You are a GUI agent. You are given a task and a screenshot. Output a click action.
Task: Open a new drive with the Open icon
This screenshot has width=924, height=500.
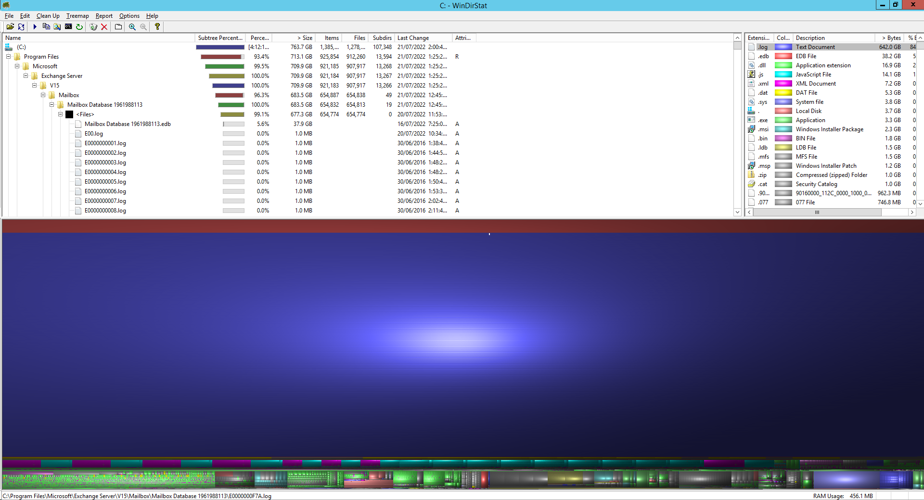point(11,26)
